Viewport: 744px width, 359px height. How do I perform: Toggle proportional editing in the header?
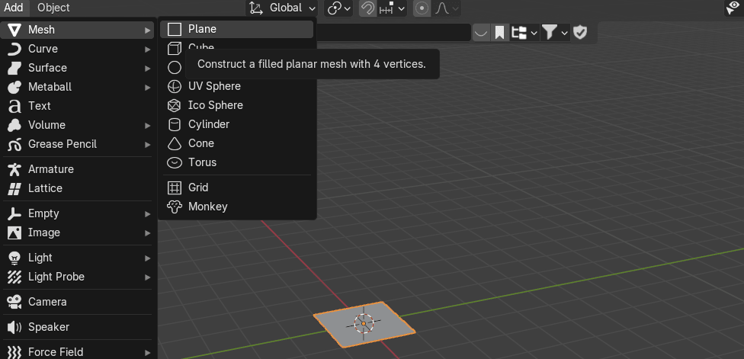coord(422,8)
